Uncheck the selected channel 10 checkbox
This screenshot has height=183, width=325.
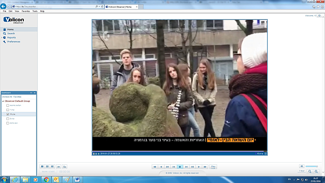coord(7,114)
